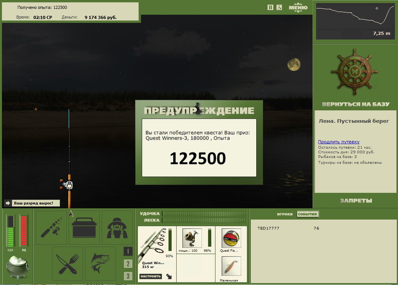Switch to the СОБЫТИЯ tab

click(307, 214)
